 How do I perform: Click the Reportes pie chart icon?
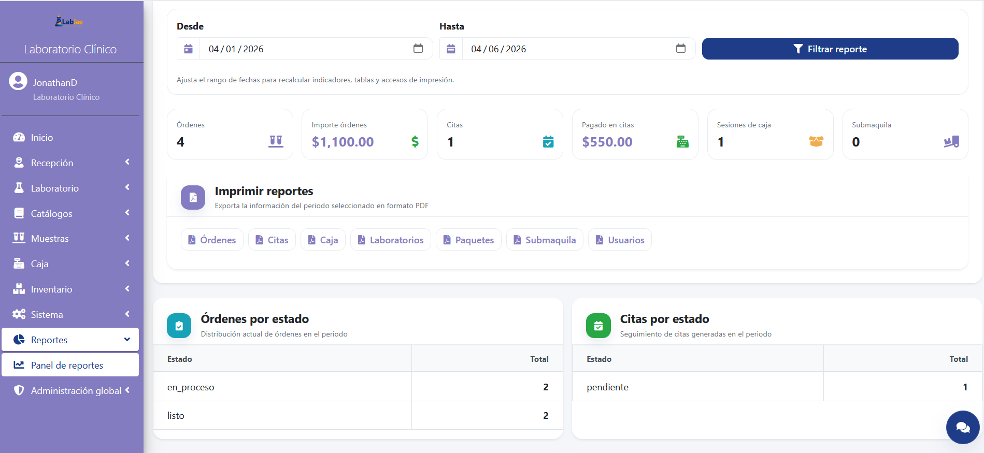[19, 340]
